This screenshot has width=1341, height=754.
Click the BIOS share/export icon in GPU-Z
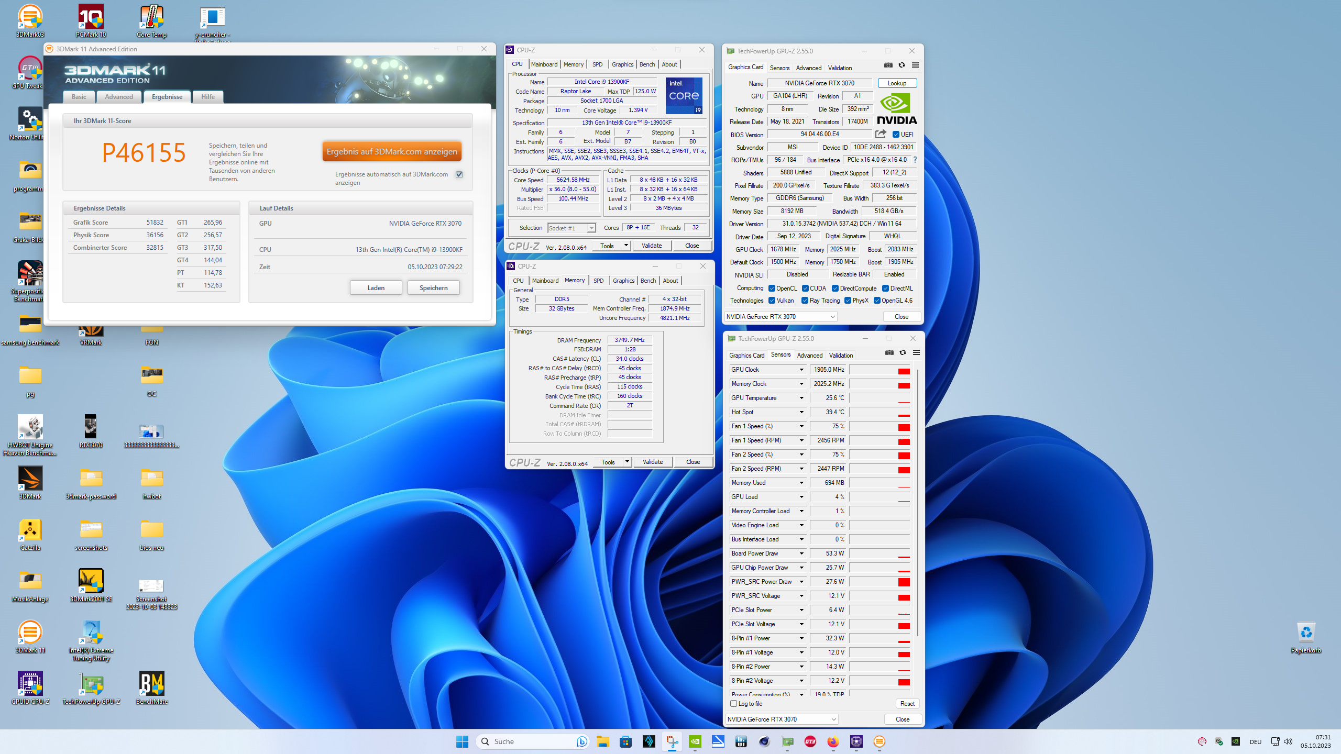[x=881, y=134]
